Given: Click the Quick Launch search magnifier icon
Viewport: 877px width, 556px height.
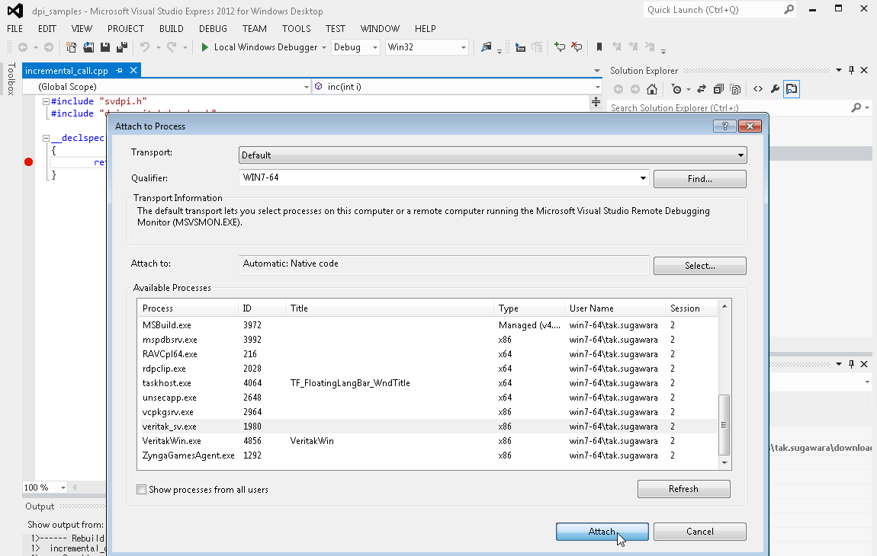Looking at the screenshot, I should pos(789,9).
